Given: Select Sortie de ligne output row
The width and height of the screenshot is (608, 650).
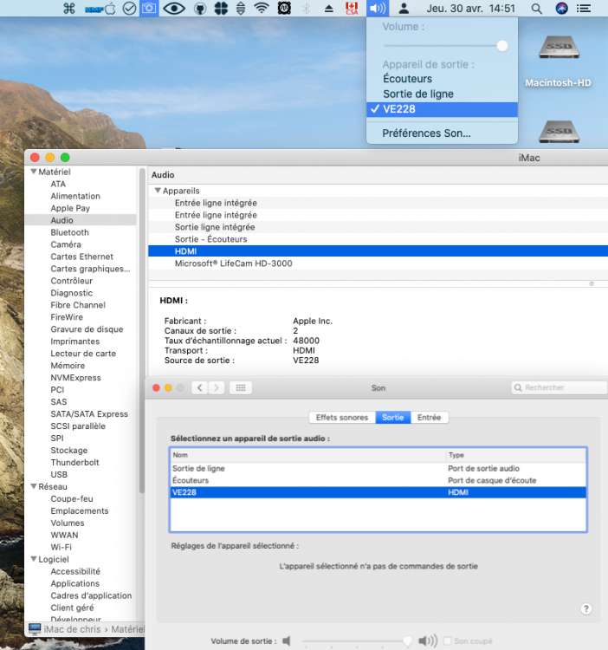Looking at the screenshot, I should pyautogui.click(x=378, y=468).
